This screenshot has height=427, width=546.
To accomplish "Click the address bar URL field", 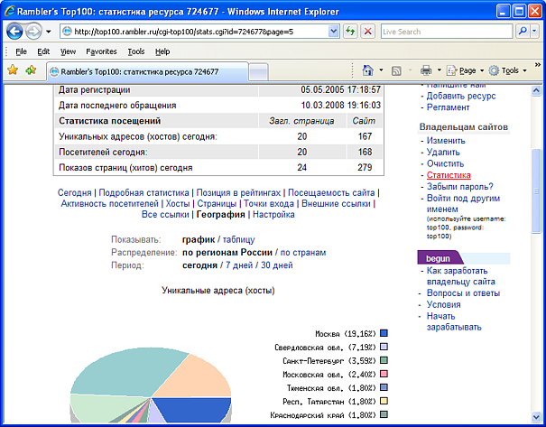I will tap(195, 32).
